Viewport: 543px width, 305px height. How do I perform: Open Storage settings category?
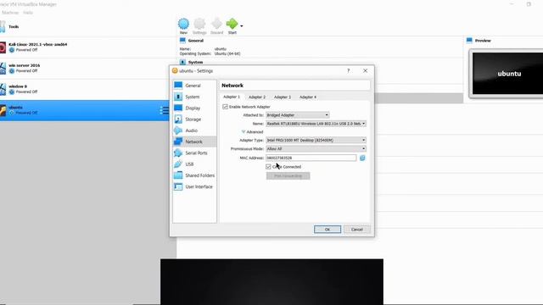point(194,119)
